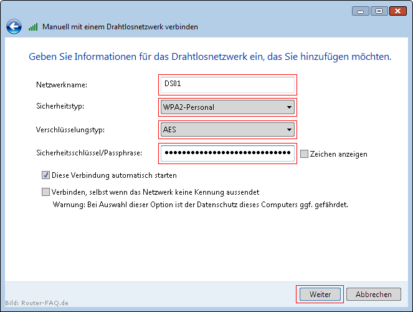413x312 pixels.
Task: Click the Warnung Datenschutz text line
Action: [x=201, y=205]
